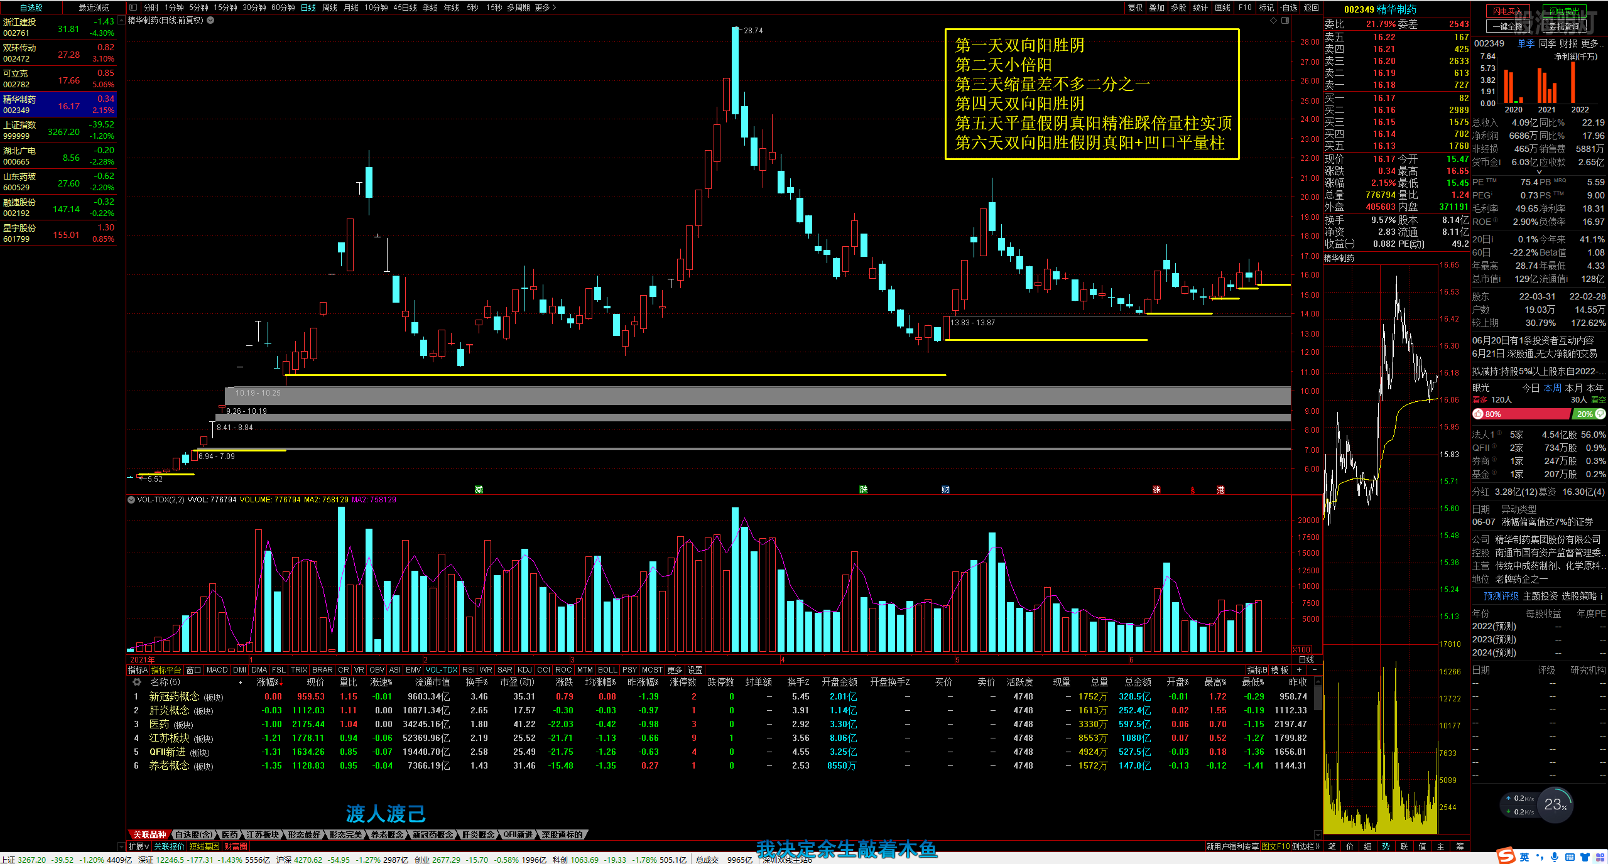The height and width of the screenshot is (864, 1608).
Task: Toggle the 60分钟 period option
Action: [x=283, y=8]
